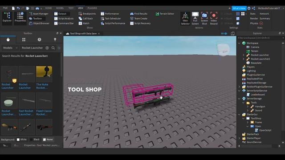Collapse the Workspace tree node

click(239, 43)
